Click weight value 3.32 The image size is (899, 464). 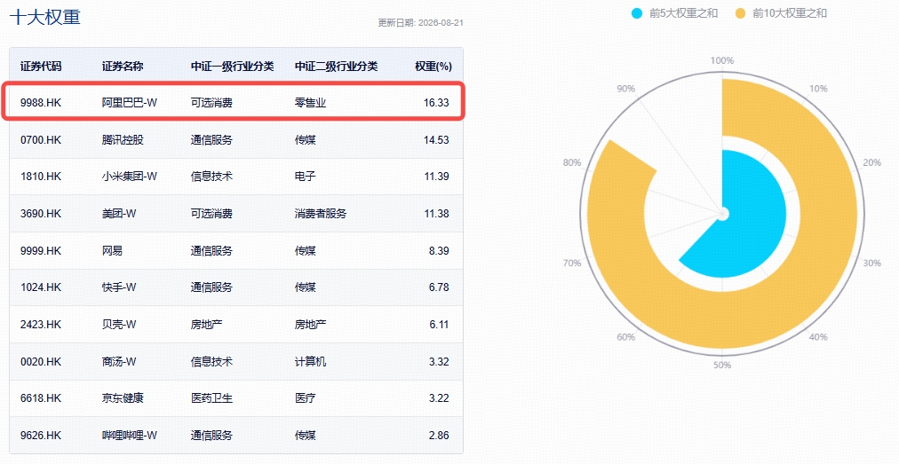point(439,362)
